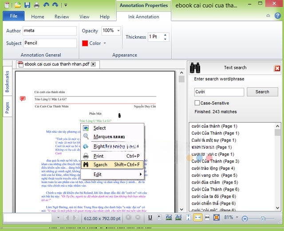The width and height of the screenshot is (284, 231).
Task: Open the Pages side panel
Action: [x=7, y=108]
